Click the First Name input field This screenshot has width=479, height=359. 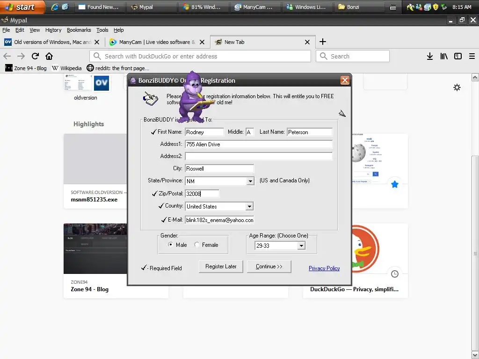[x=204, y=132]
